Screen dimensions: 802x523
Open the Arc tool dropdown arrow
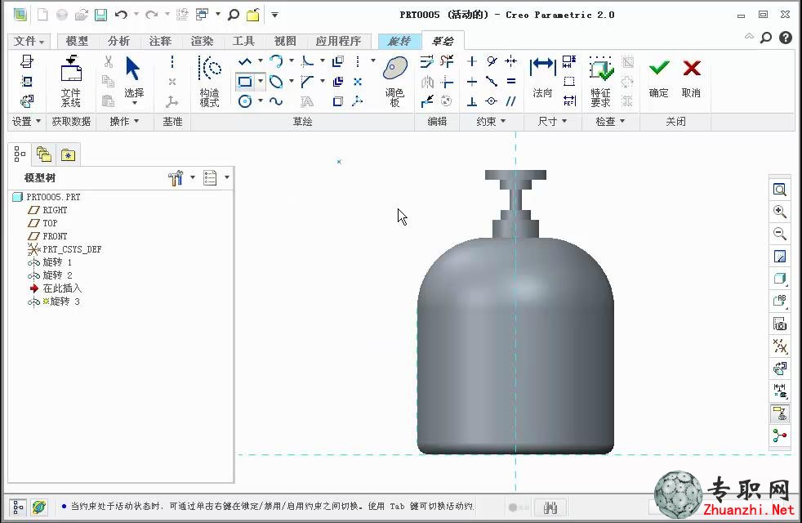point(292,61)
